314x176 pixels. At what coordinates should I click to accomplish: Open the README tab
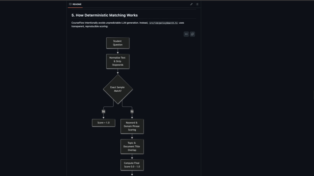tap(75, 4)
